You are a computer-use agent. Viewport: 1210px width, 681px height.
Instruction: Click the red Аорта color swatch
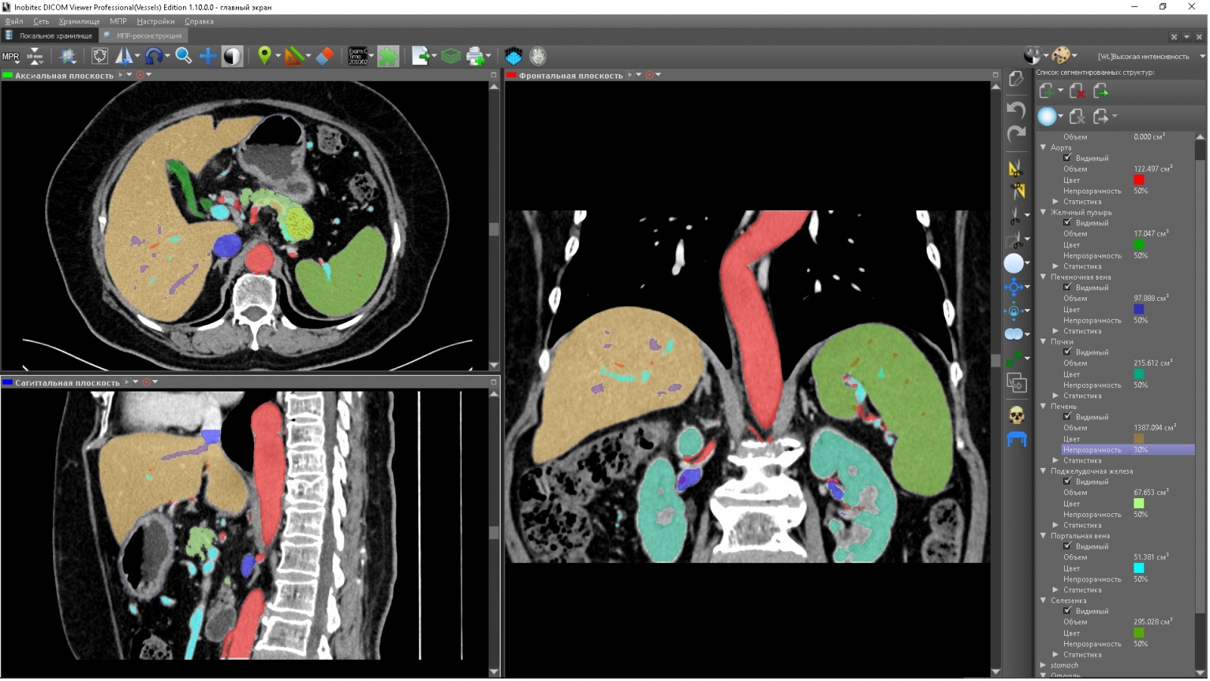[1139, 180]
